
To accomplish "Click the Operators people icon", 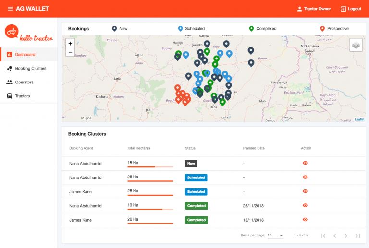I will pos(10,82).
